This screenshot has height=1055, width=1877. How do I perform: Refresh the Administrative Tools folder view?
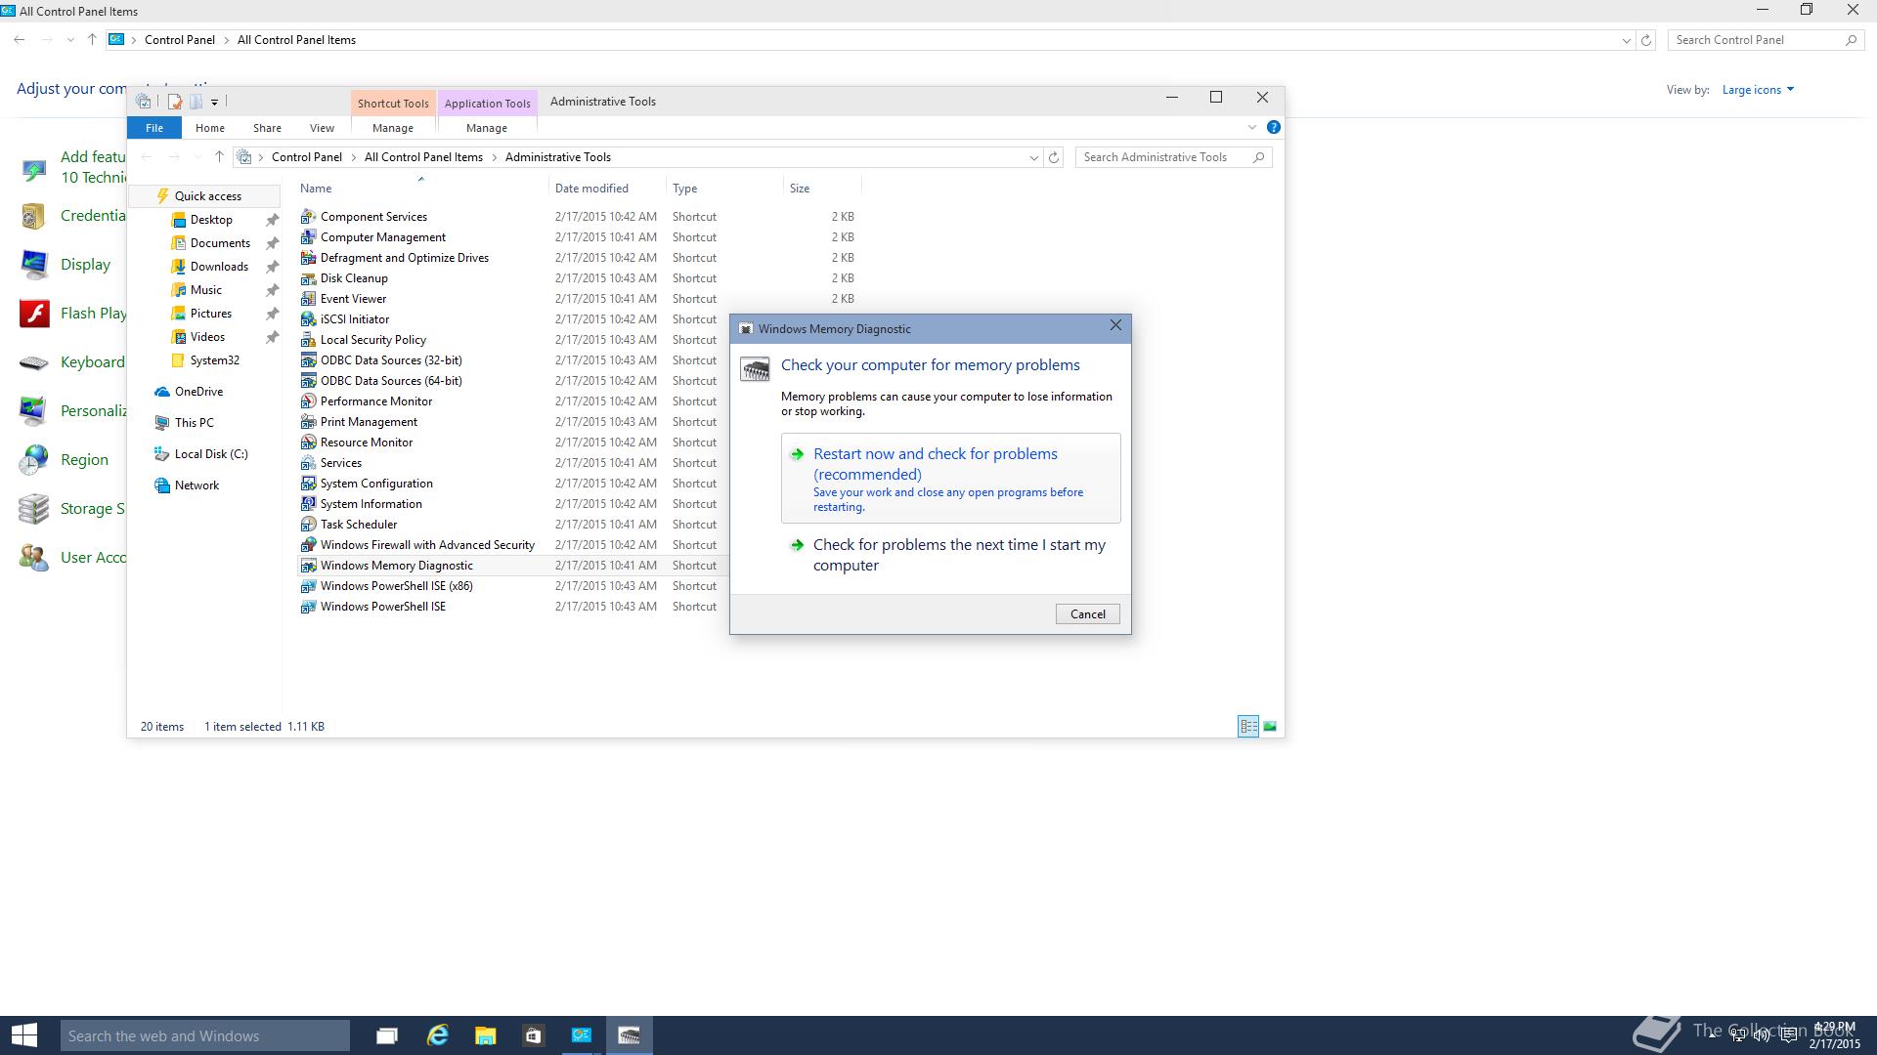click(x=1054, y=157)
